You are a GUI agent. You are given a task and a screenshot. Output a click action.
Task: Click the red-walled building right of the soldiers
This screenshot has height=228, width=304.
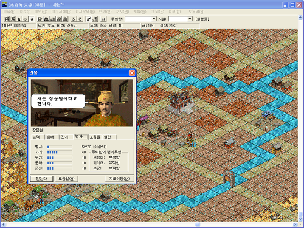229,143
